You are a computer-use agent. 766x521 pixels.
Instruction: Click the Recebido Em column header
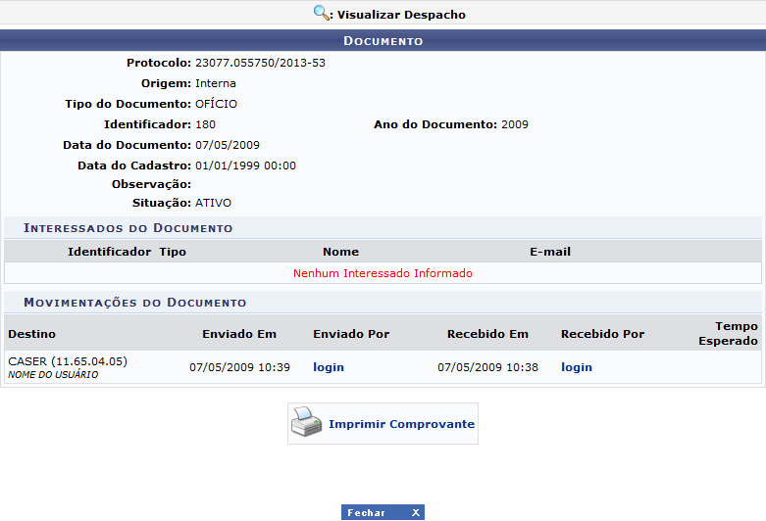coord(488,334)
